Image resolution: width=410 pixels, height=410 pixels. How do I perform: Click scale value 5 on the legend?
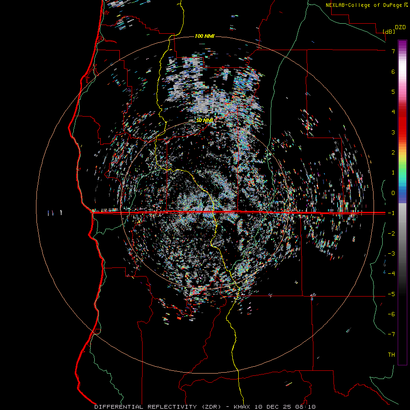393,92
